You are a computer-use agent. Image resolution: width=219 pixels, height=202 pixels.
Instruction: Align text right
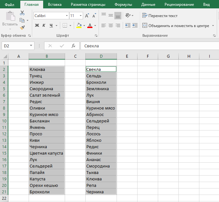point(118,25)
